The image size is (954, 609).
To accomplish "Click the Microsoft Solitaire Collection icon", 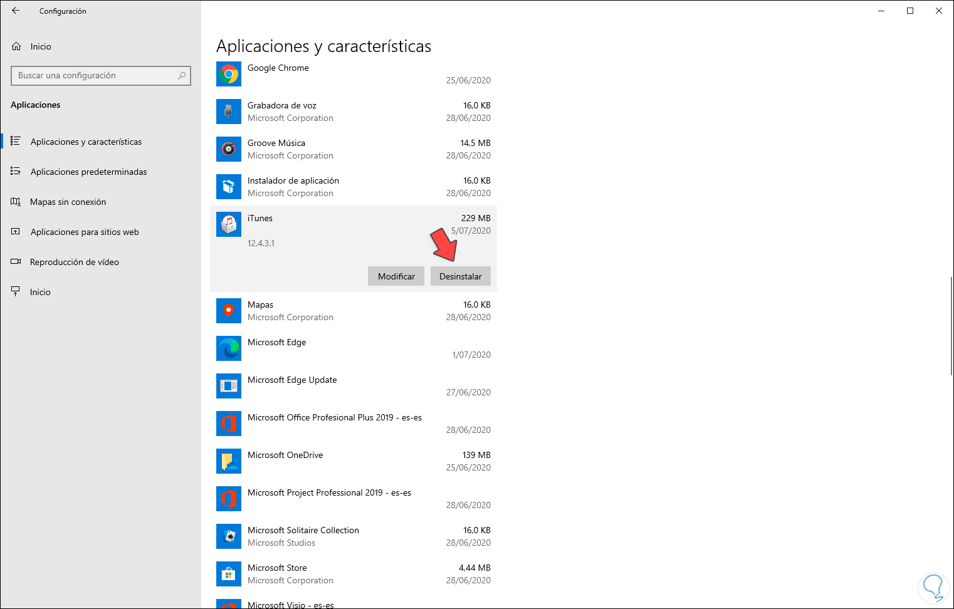I will coord(229,536).
